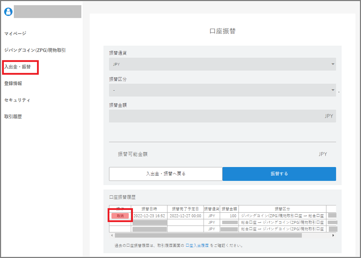Click the 2022-12-23 16:52 date cell
Viewport: 361px width, 258px height.
point(149,216)
